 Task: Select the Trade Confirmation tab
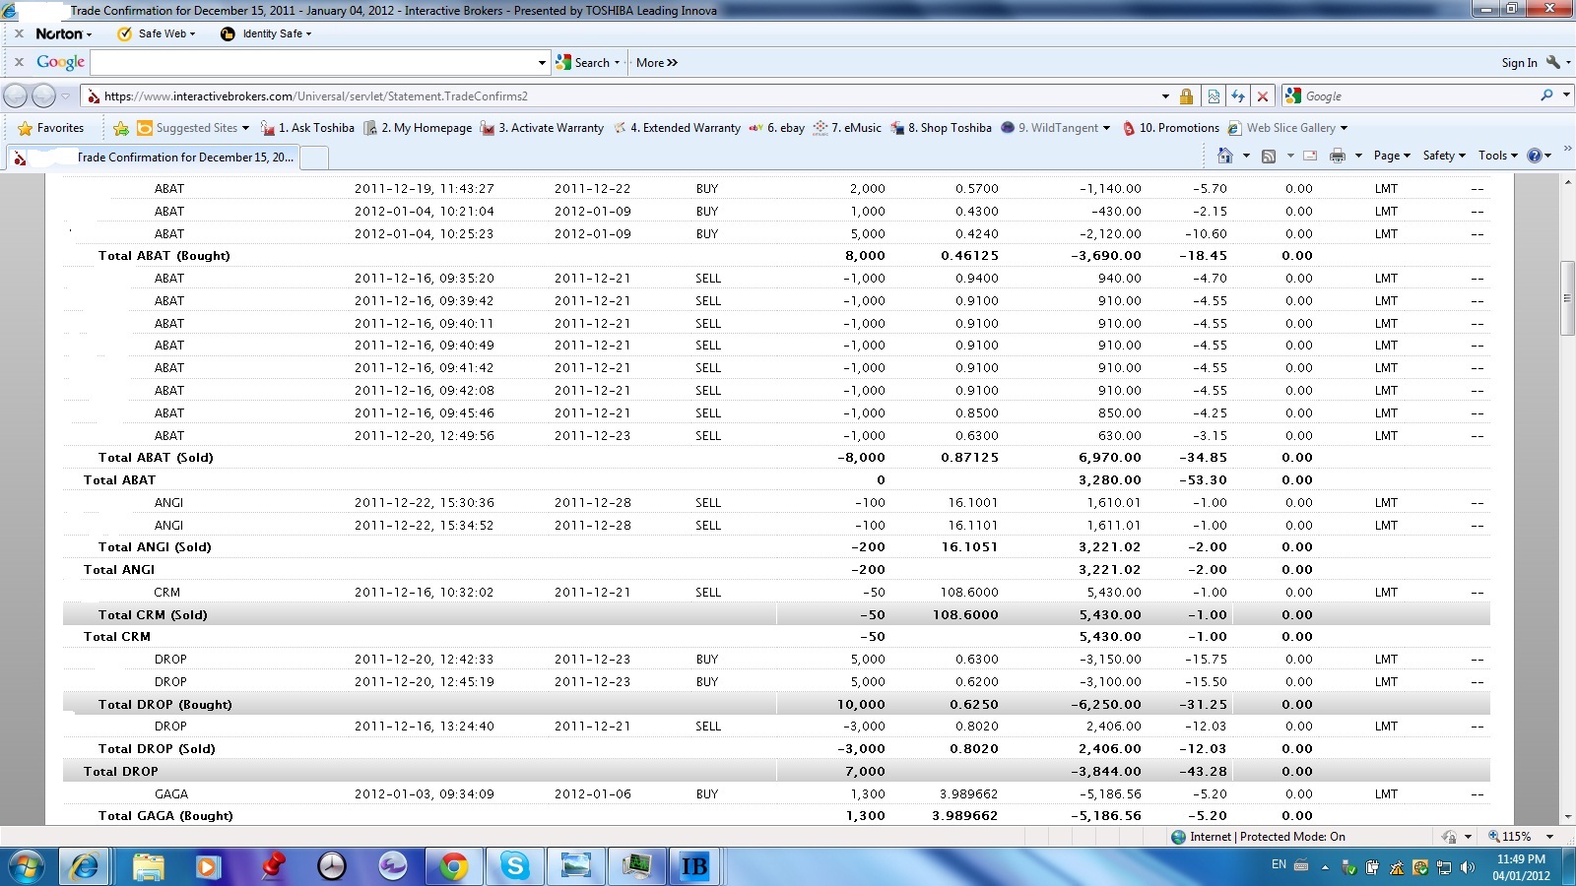[x=167, y=158]
